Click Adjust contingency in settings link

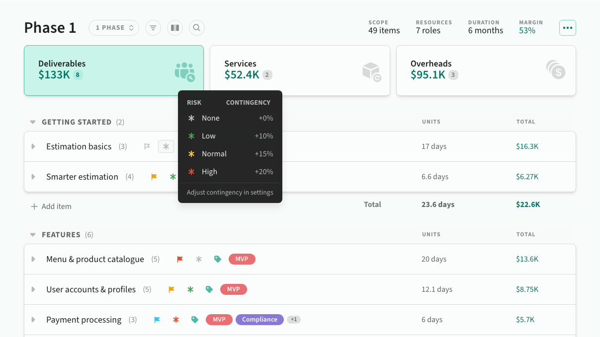230,193
